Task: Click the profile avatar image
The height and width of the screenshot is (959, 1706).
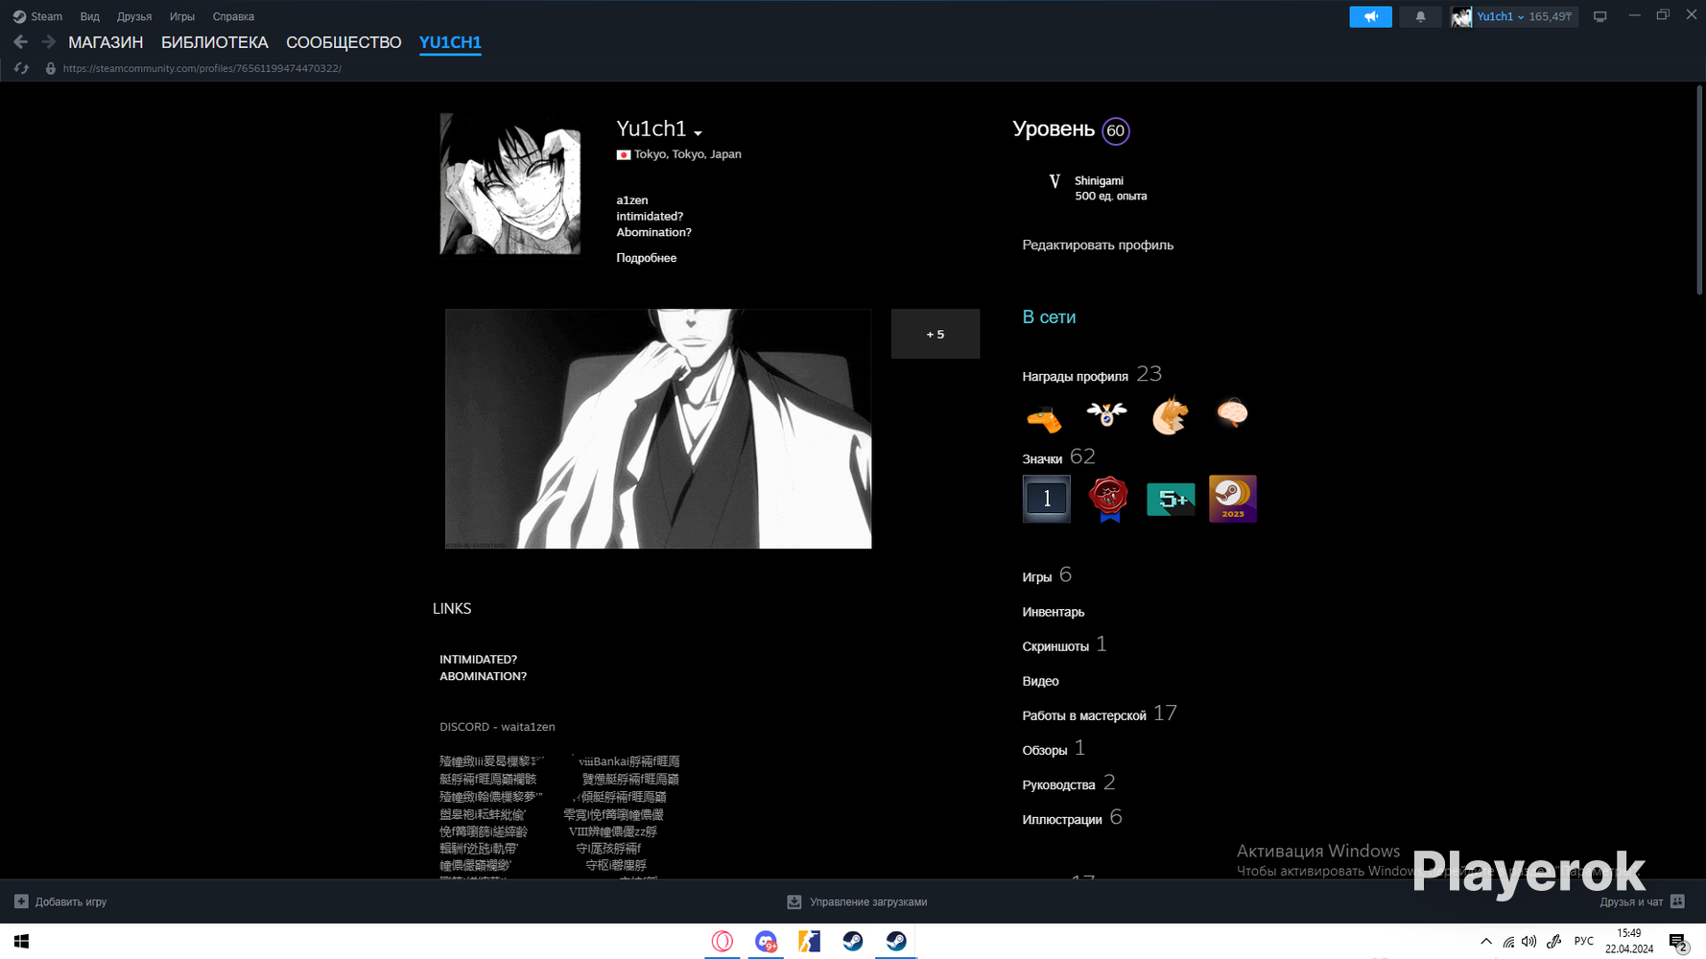Action: tap(510, 184)
